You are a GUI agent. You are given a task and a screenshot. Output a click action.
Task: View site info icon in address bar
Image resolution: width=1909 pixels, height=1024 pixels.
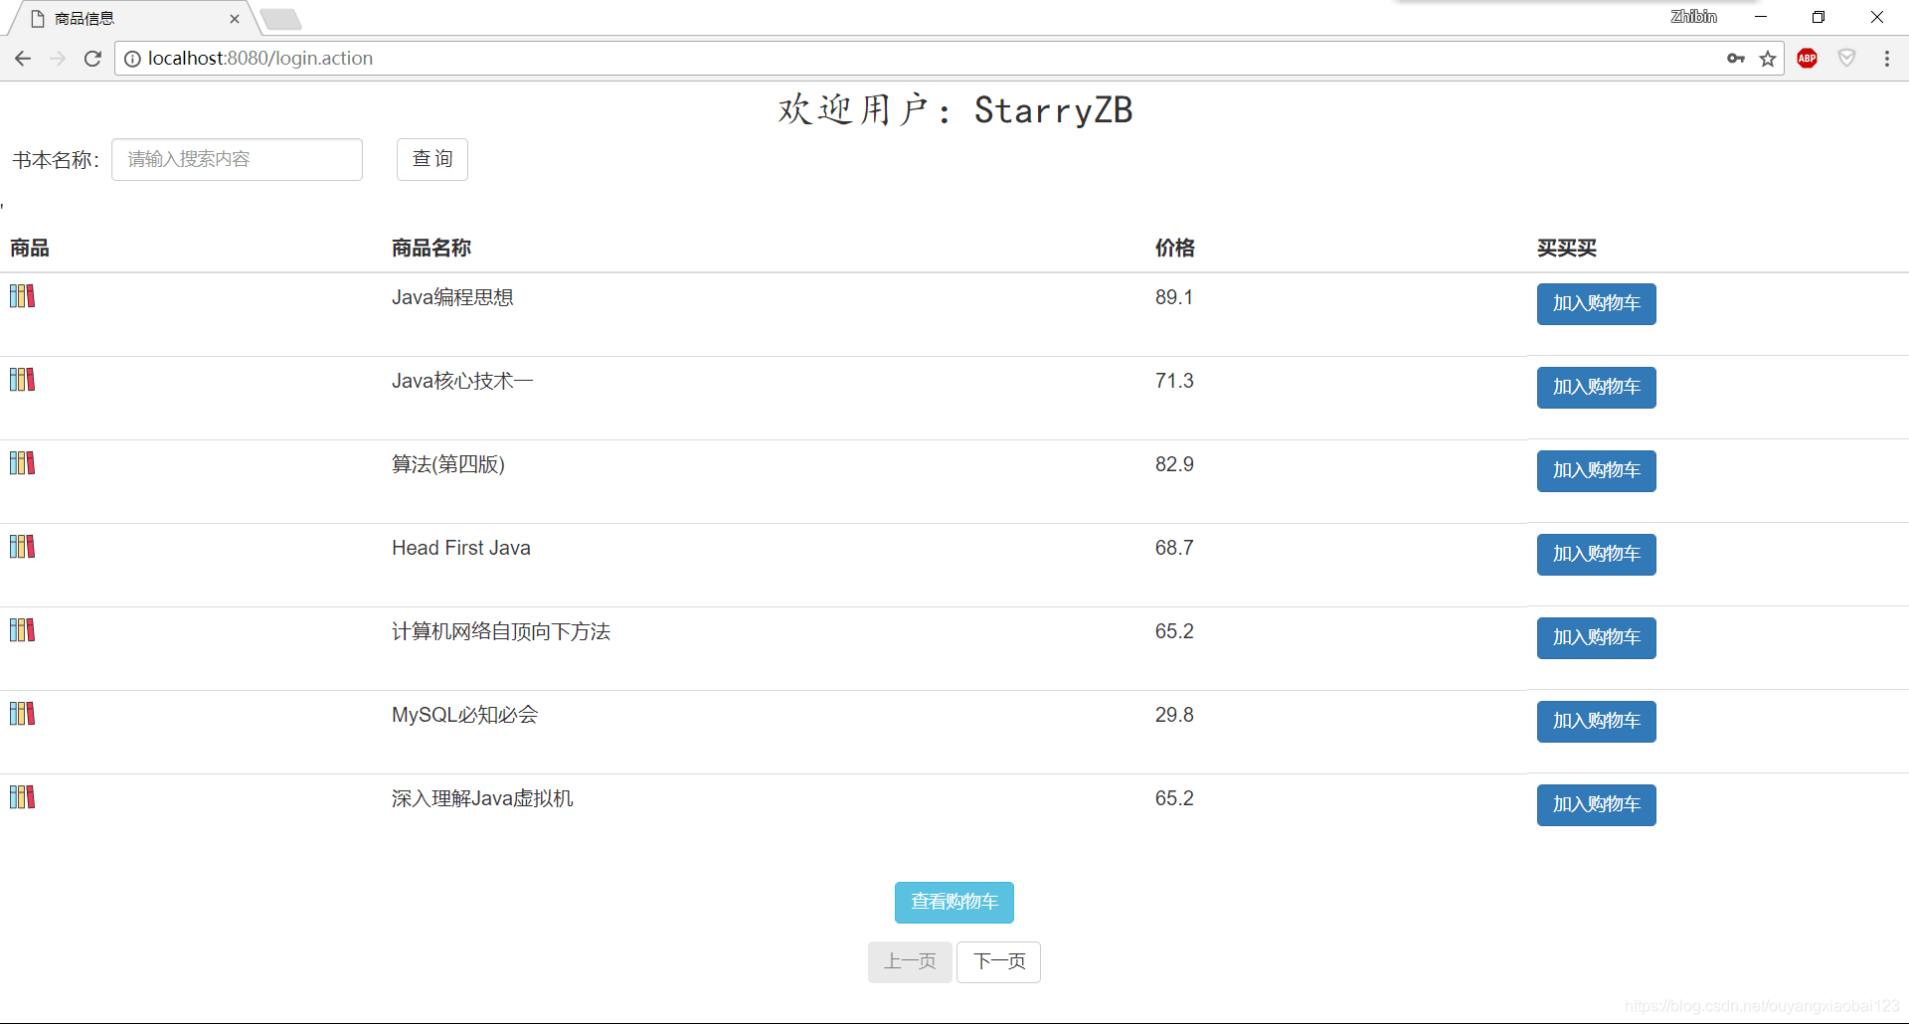point(132,59)
